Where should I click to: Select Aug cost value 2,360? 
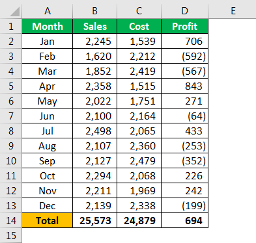point(139,146)
